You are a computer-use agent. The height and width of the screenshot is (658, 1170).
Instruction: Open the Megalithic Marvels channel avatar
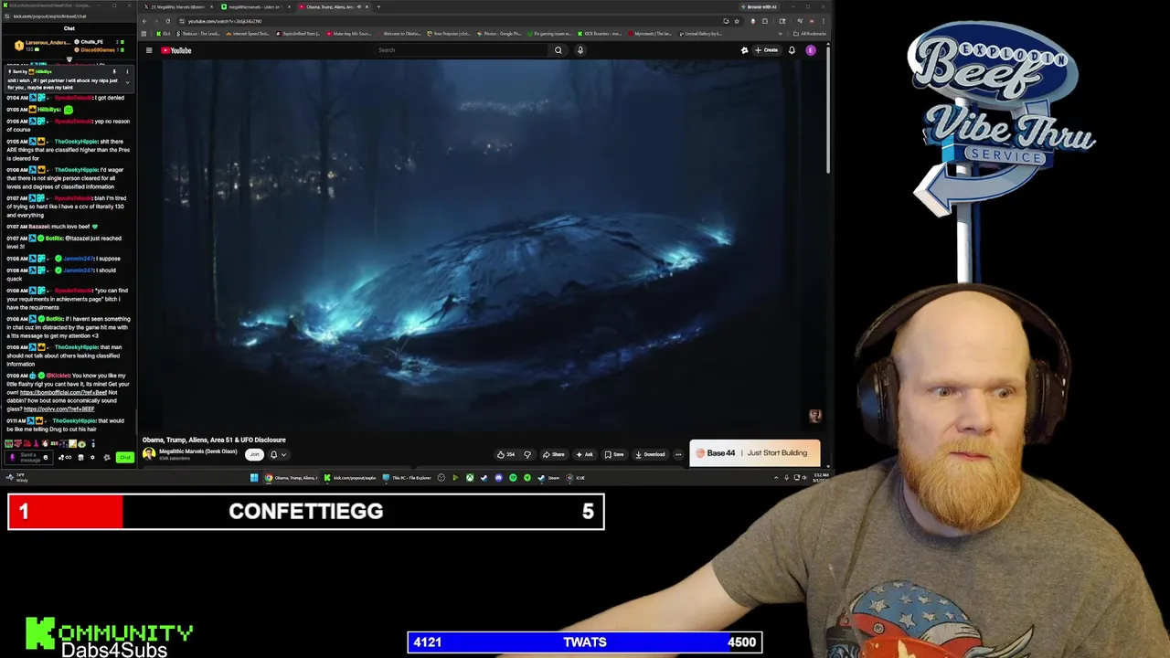tap(149, 453)
